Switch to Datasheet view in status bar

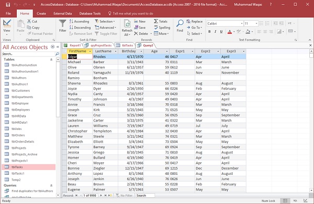pos(285,200)
